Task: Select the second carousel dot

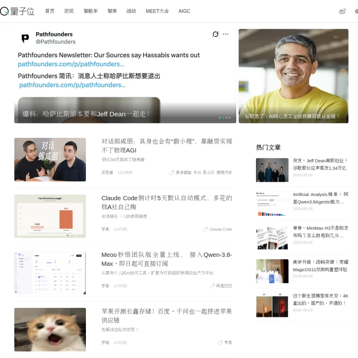Action: pos(223,118)
